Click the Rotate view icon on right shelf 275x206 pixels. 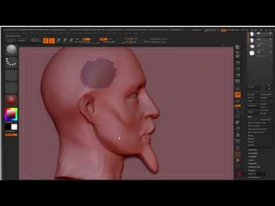pos(238,135)
